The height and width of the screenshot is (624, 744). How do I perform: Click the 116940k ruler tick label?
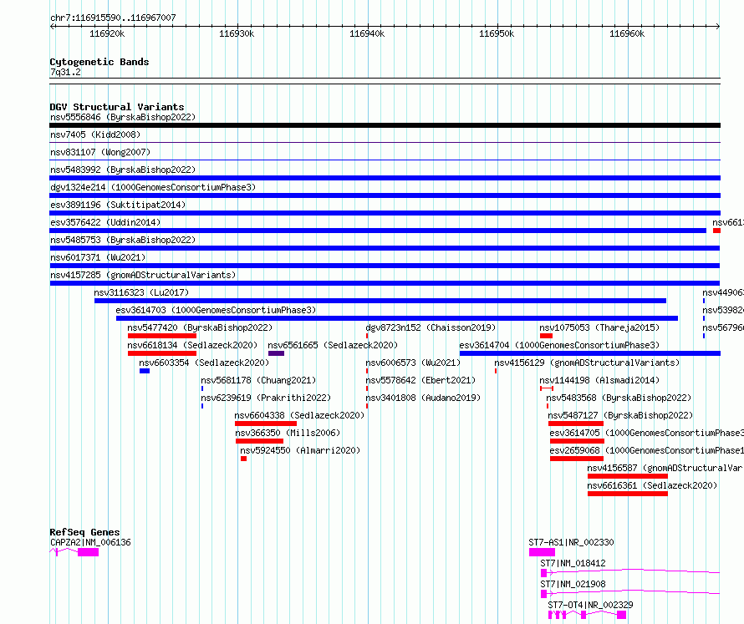coord(367,33)
